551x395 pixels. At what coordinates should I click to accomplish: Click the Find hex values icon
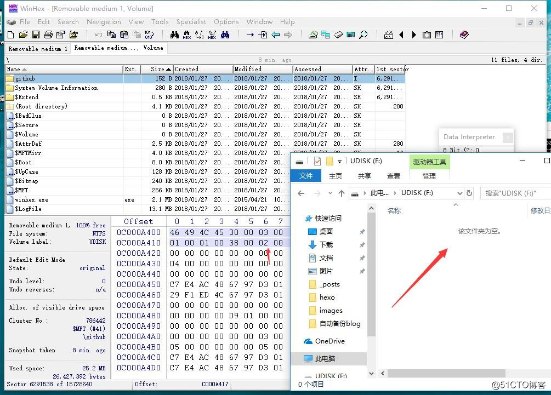(x=187, y=35)
